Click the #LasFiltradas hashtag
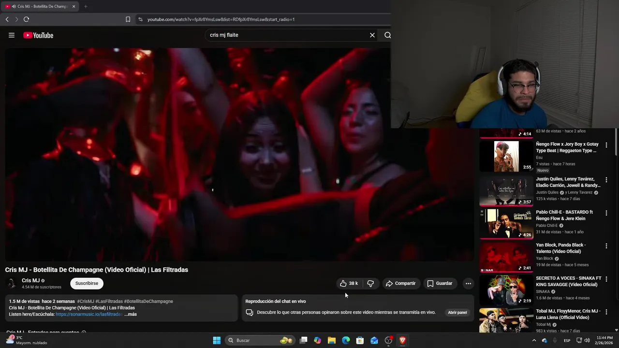 pyautogui.click(x=109, y=301)
